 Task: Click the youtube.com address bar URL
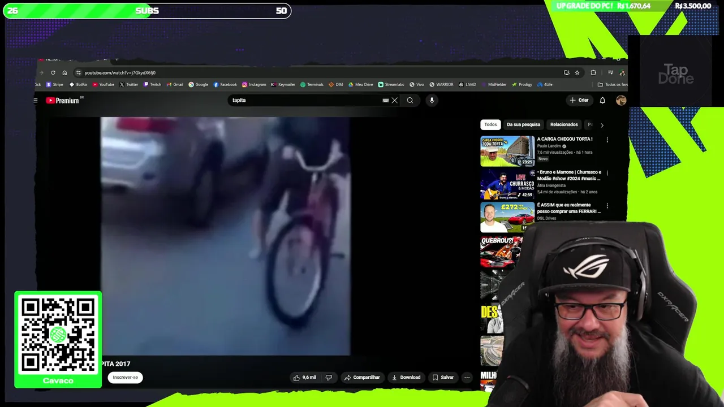(x=120, y=72)
